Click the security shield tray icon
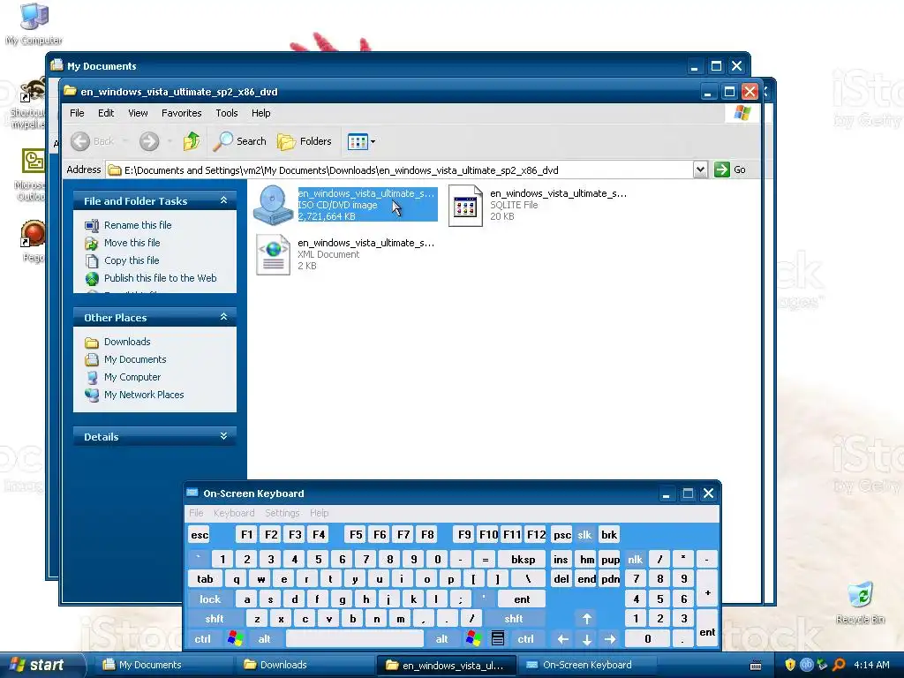 coord(790,665)
